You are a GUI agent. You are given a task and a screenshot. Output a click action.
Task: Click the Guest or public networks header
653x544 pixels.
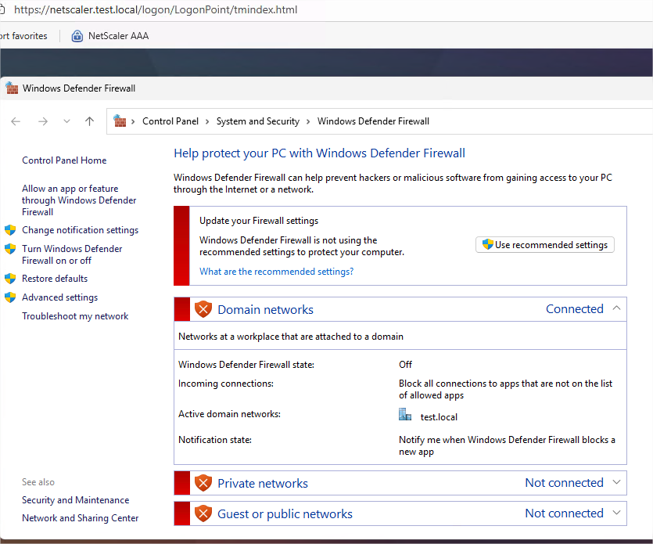[x=400, y=513]
